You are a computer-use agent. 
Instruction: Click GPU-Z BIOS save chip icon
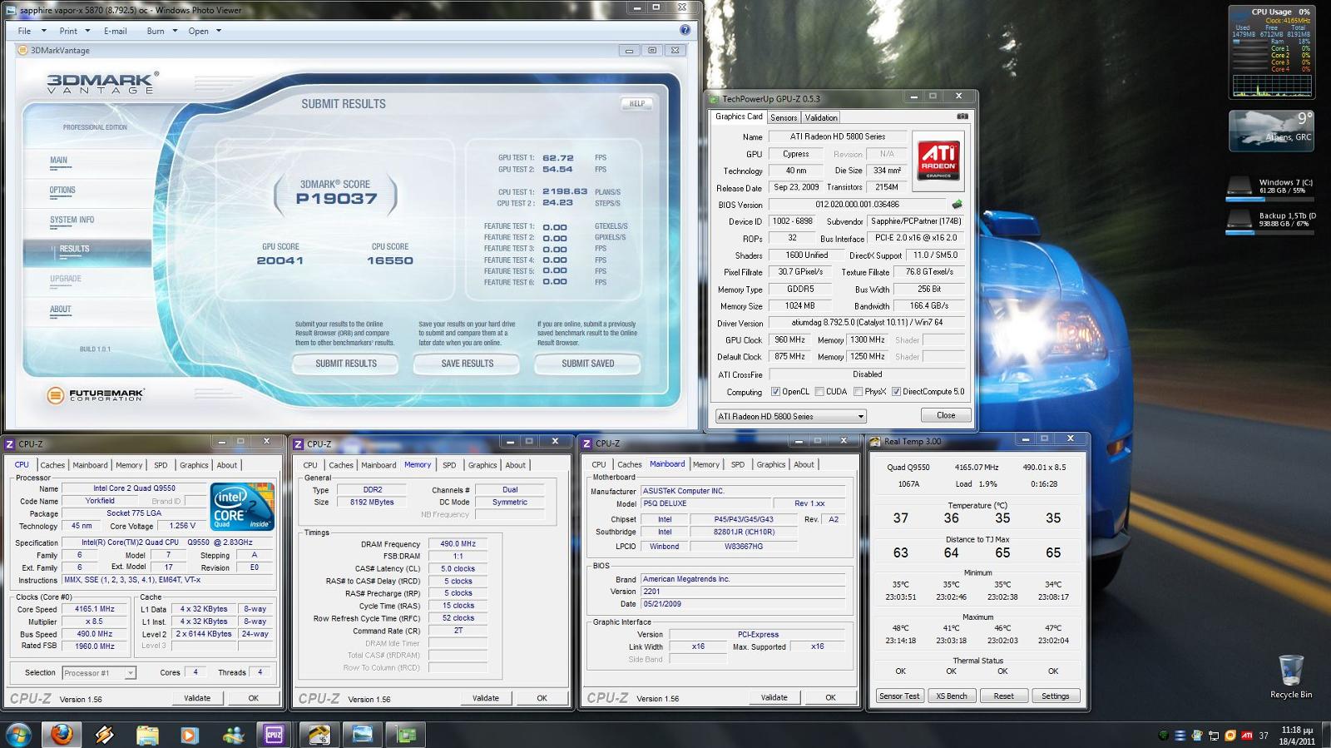[x=957, y=204]
